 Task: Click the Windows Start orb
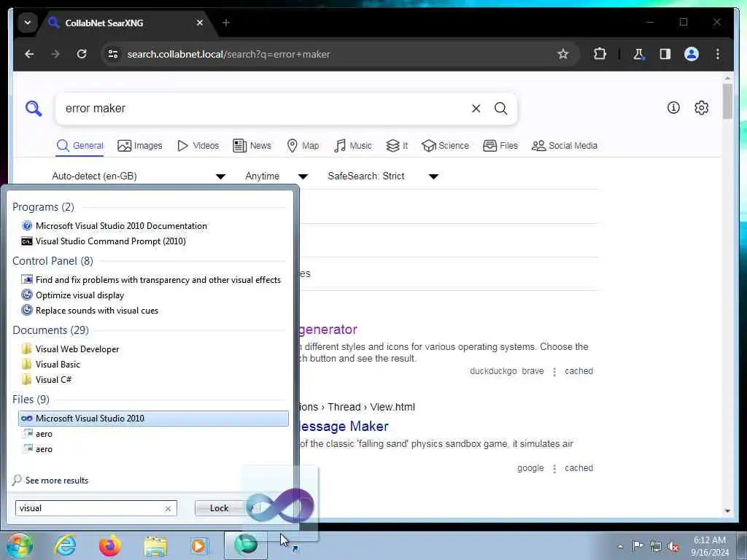click(x=19, y=546)
